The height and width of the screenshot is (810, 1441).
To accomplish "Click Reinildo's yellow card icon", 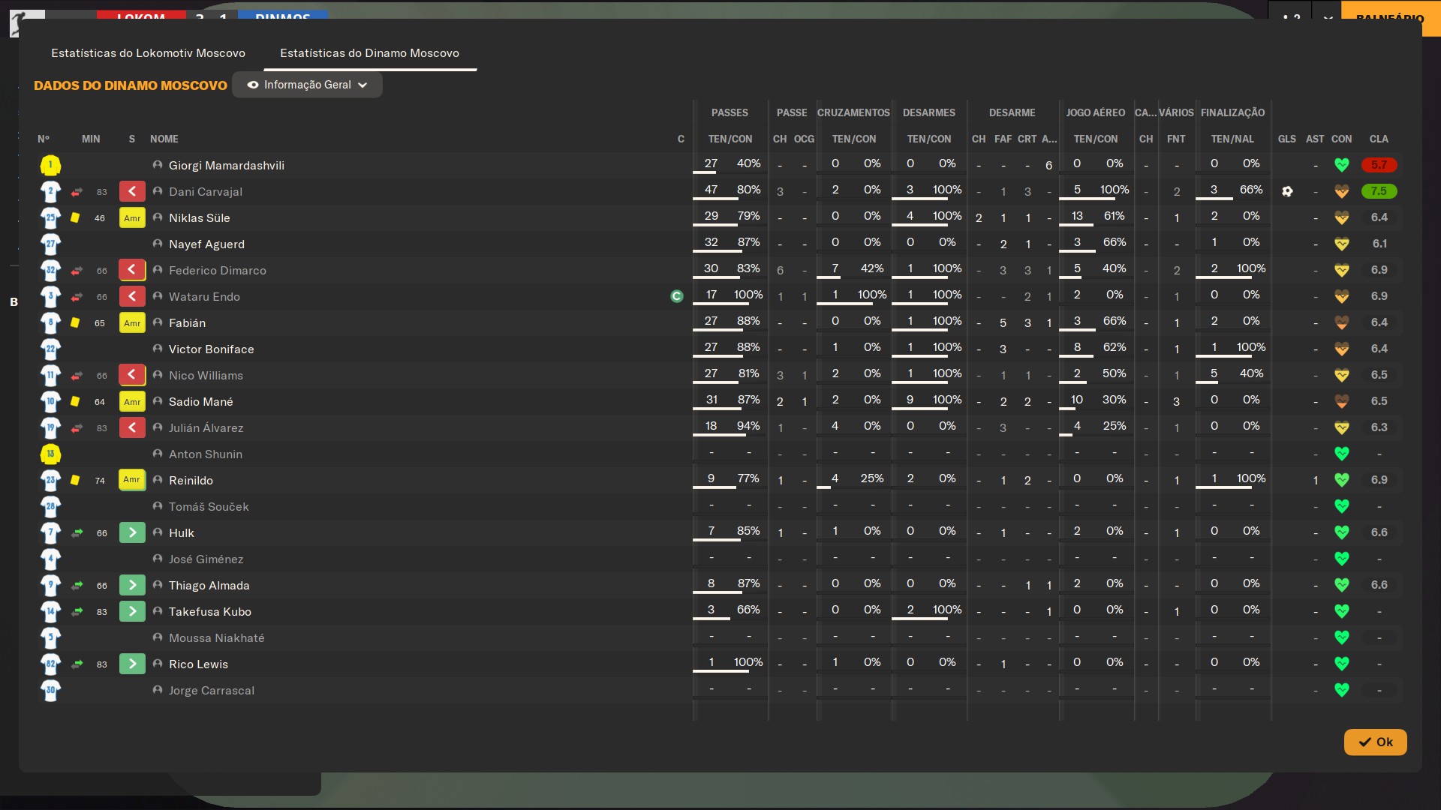I will pyautogui.click(x=75, y=480).
